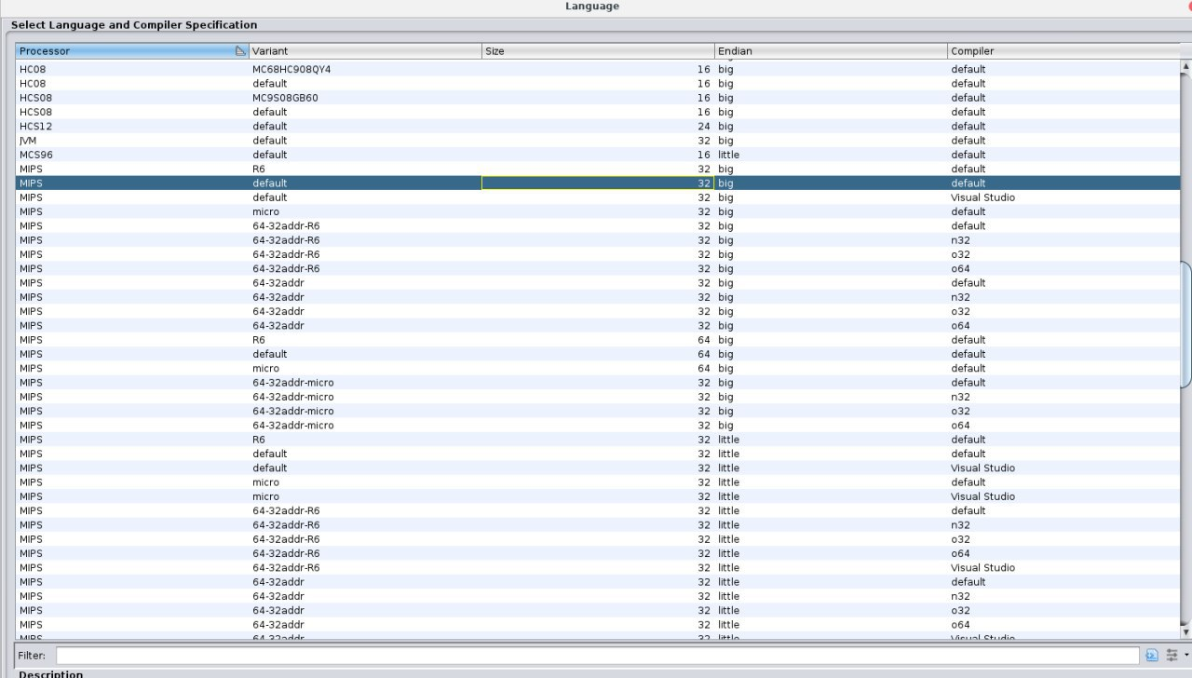Select the HCS12 default processor row
Viewport: 1192px width, 678px height.
pos(372,126)
